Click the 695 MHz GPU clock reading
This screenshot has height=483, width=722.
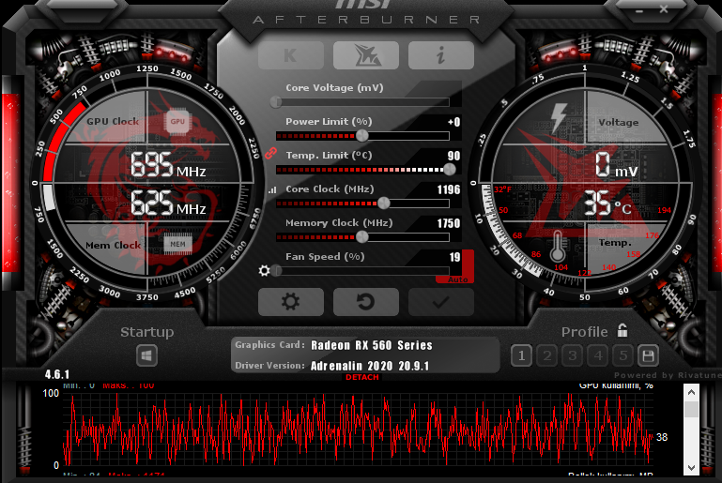pos(168,165)
